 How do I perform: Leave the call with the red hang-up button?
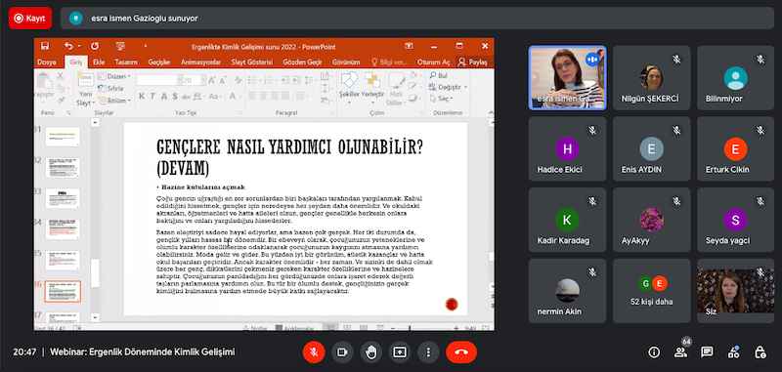[461, 352]
